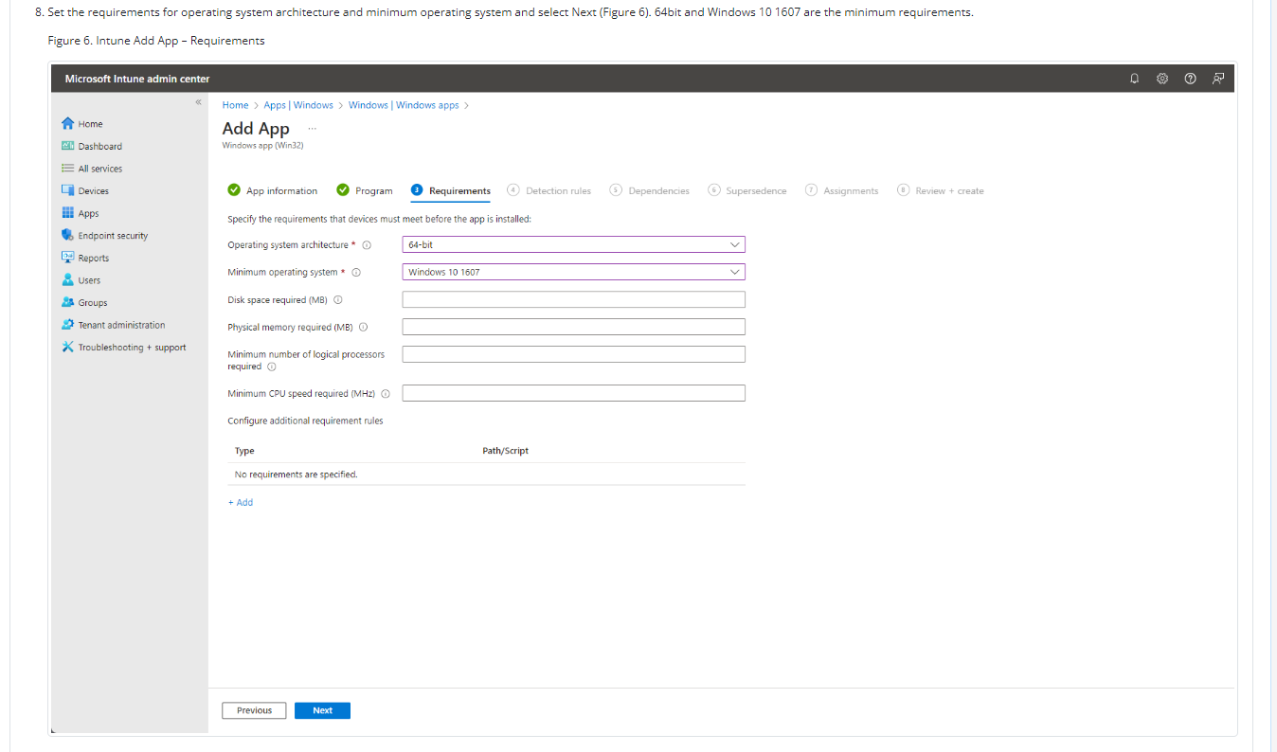Click 'Configure additional requirement rules' text
This screenshot has height=752, width=1277.
click(305, 421)
